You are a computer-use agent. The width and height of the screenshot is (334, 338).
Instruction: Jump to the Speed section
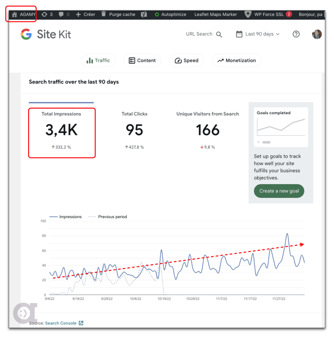click(186, 60)
